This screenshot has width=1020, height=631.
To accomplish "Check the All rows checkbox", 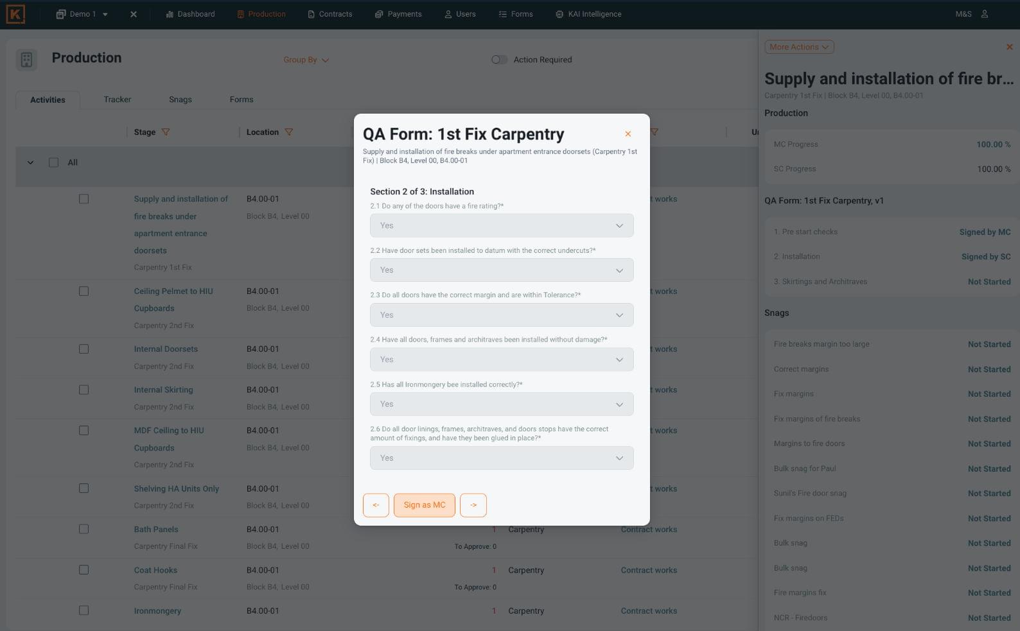I will tap(54, 163).
